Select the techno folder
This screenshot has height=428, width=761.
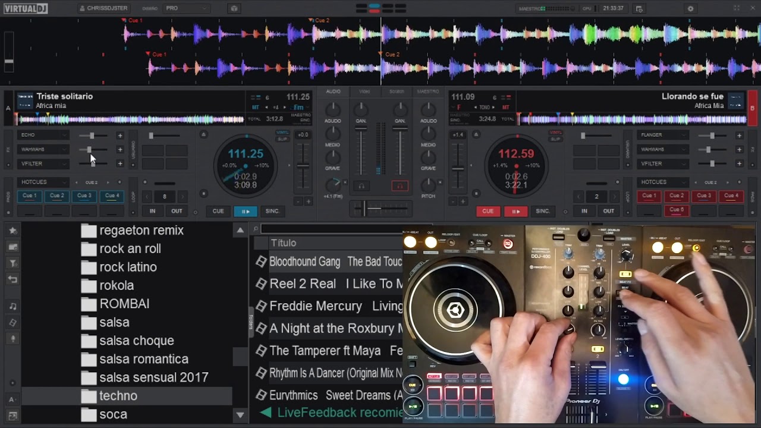point(127,396)
